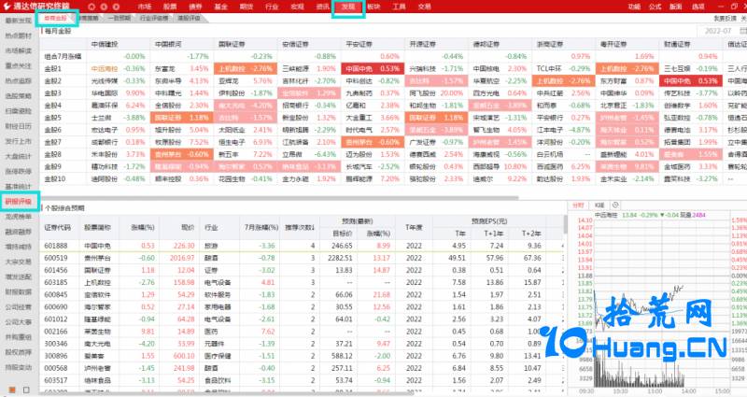
Task: Open 股权质押 in left sidebar
Action: 18,352
